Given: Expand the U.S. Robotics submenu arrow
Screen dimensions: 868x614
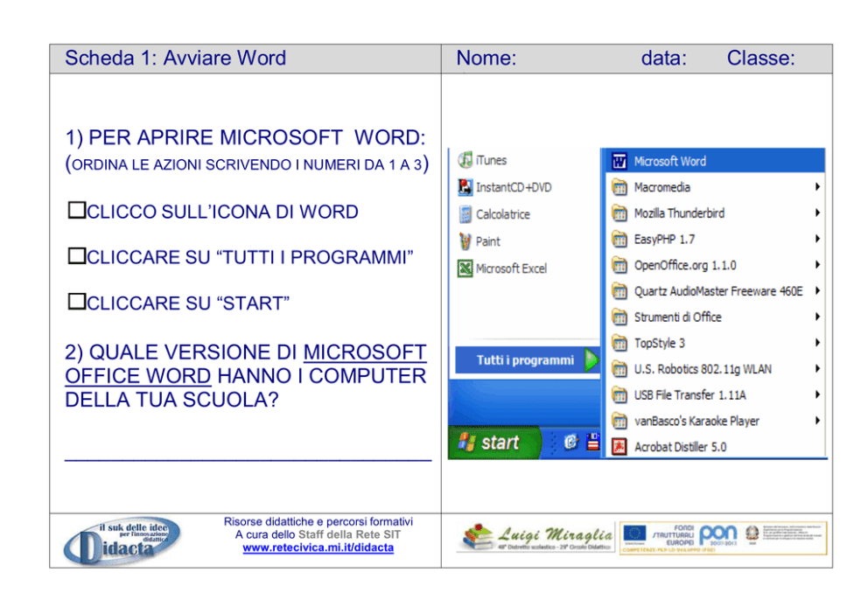Looking at the screenshot, I should click(x=817, y=368).
